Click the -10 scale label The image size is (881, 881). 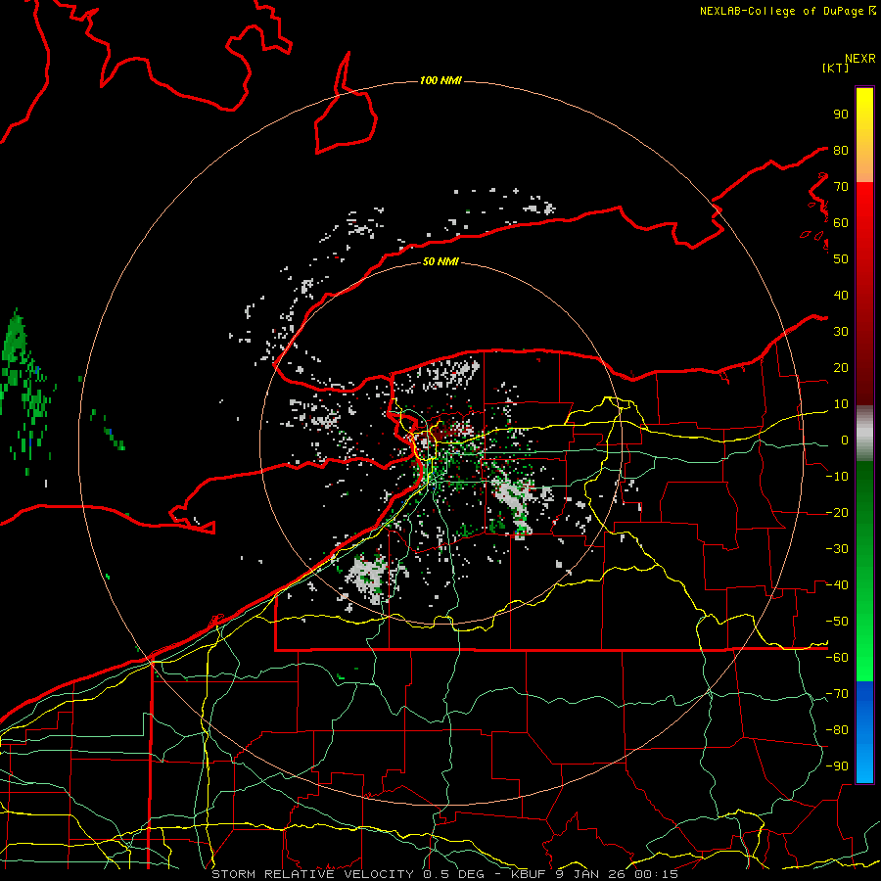(837, 477)
